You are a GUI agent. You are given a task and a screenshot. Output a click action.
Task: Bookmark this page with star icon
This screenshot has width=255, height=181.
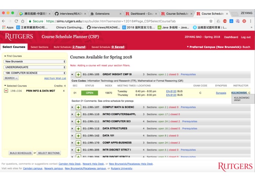point(211,21)
